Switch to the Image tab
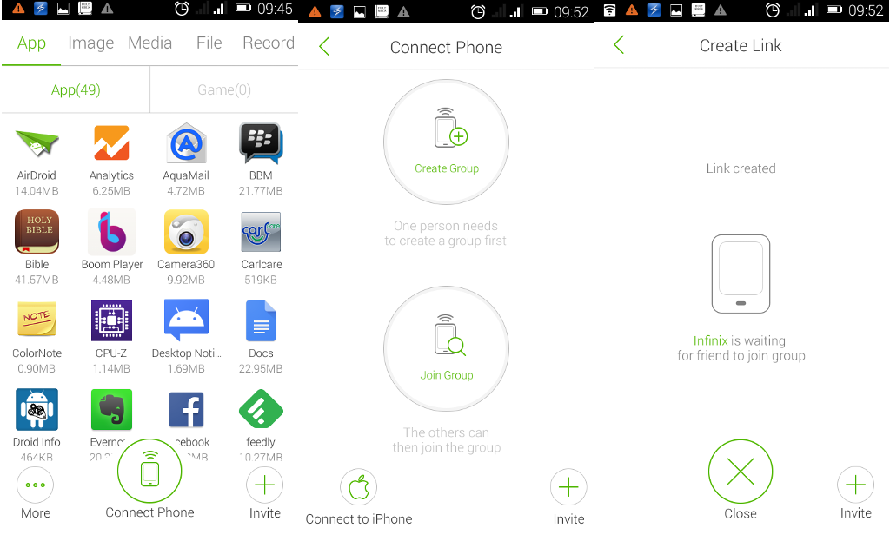Image resolution: width=890 pixels, height=548 pixels. pyautogui.click(x=90, y=43)
